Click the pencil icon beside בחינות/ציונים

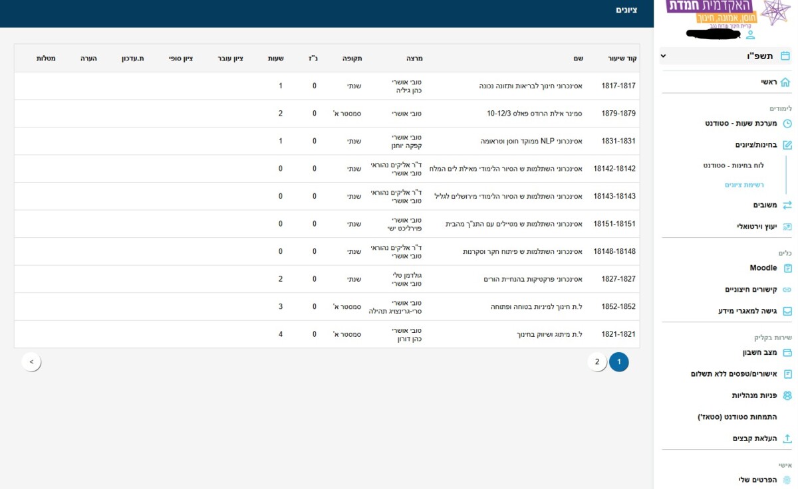tap(787, 145)
